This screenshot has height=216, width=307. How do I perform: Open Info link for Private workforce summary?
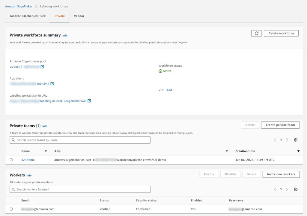coord(65,36)
